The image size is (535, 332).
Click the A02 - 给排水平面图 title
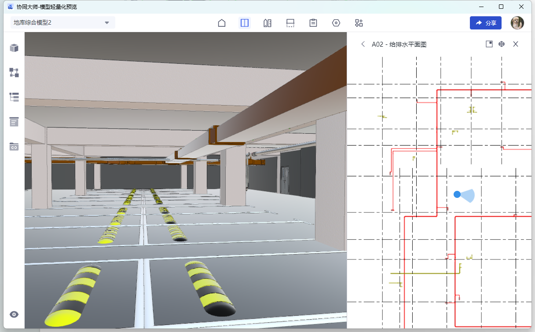coord(399,44)
